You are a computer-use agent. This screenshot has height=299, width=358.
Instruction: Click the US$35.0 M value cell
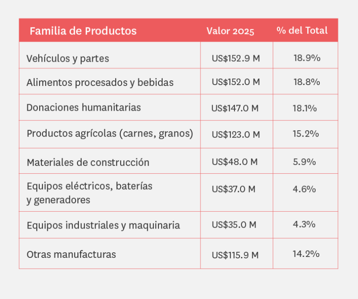point(234,224)
